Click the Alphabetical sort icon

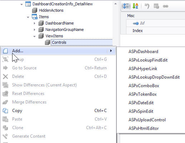[x=135, y=6]
